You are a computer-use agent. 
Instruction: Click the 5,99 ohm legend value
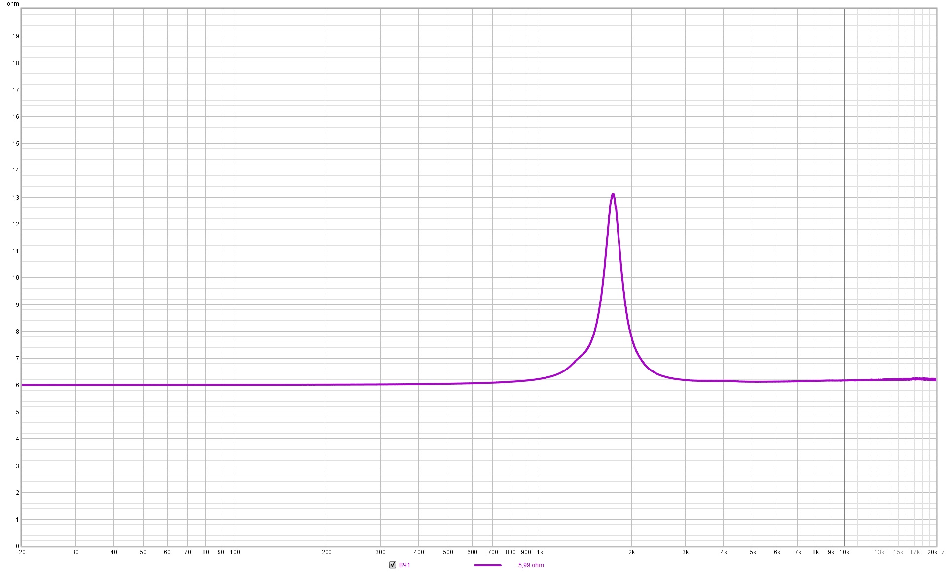531,565
